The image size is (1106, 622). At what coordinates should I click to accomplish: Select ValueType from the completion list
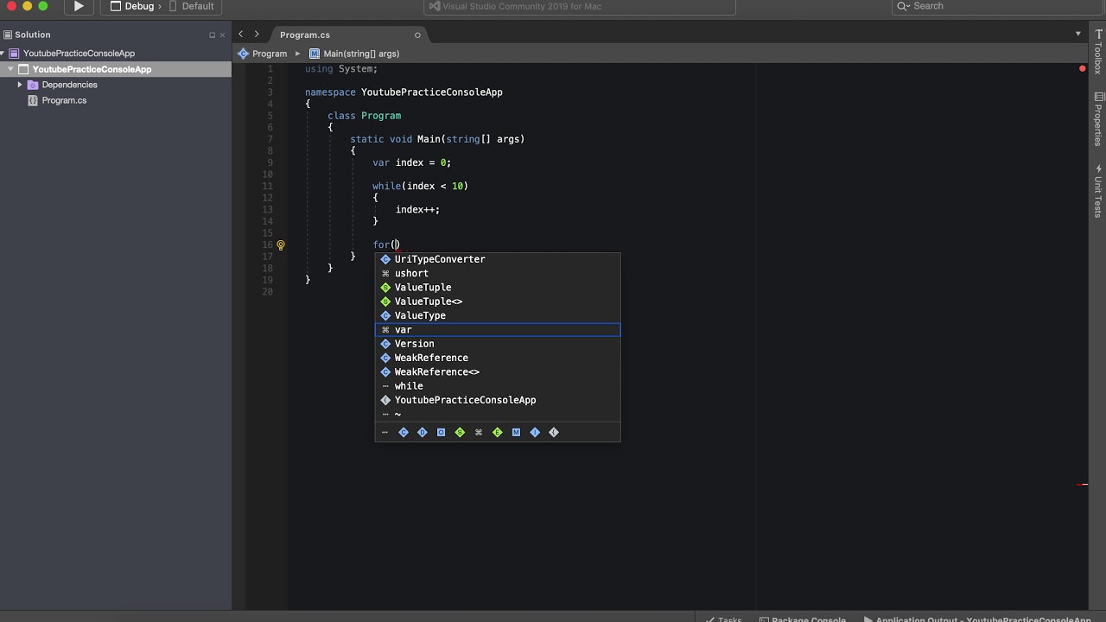[x=498, y=315]
